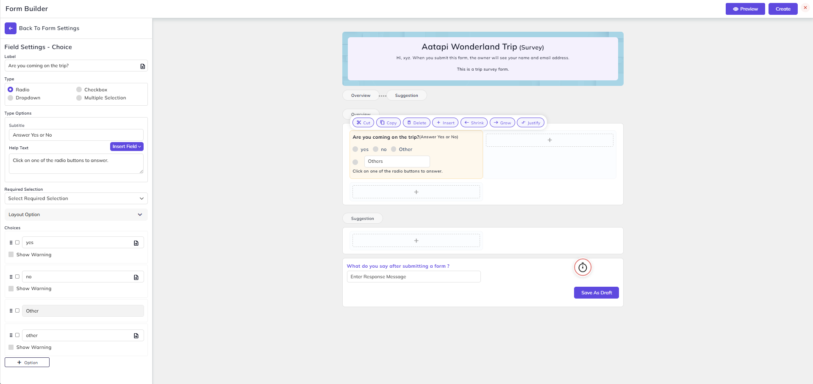Select the 'no' radio in the form preview
This screenshot has width=813, height=384.
click(375, 149)
